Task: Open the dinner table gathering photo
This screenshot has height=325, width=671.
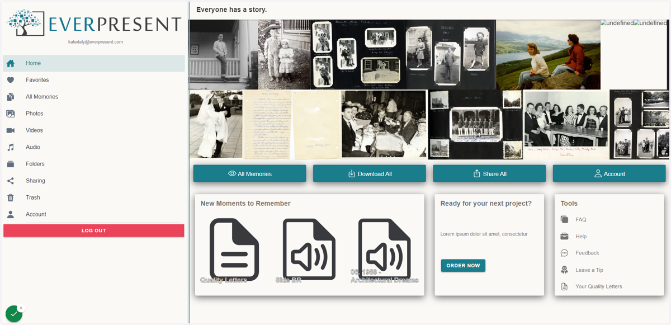Action: (384, 125)
